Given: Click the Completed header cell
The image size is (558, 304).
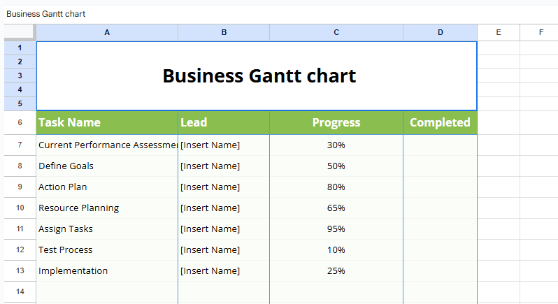Looking at the screenshot, I should [440, 122].
